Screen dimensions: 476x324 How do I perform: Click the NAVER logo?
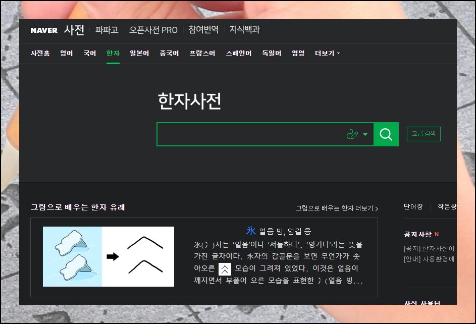click(44, 30)
